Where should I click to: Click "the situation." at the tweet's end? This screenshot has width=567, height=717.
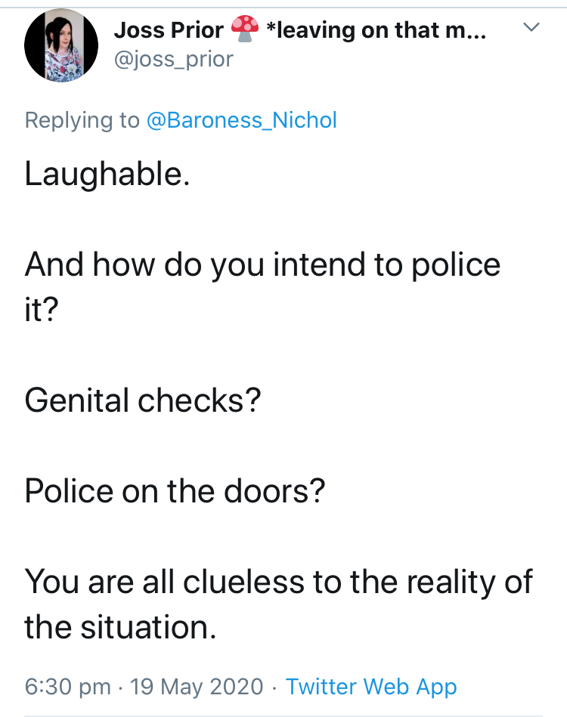click(121, 626)
